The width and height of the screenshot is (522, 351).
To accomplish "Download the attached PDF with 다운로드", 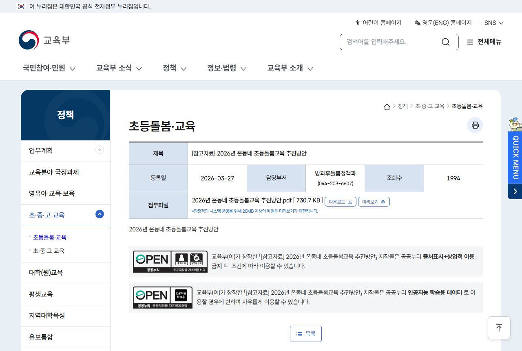I will coord(341,202).
